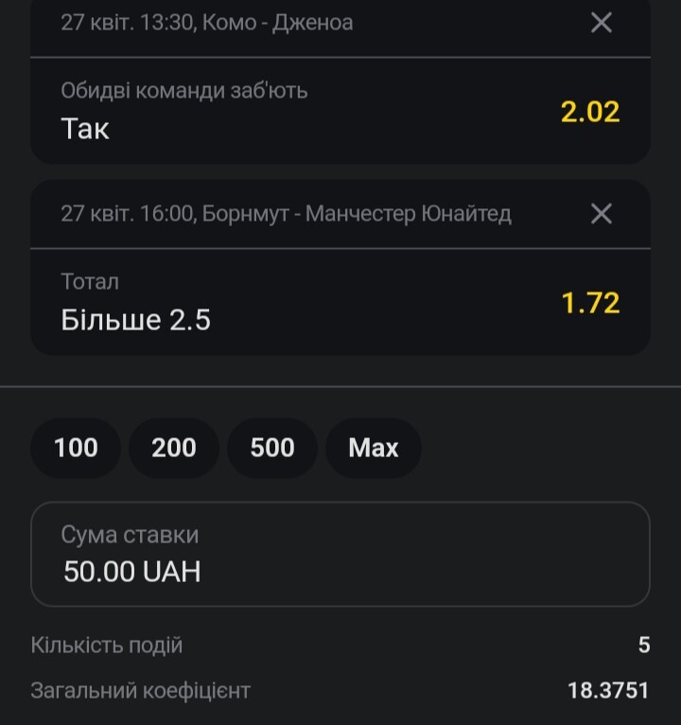The height and width of the screenshot is (725, 681).
Task: Click the 1.72 odds value
Action: 590,303
